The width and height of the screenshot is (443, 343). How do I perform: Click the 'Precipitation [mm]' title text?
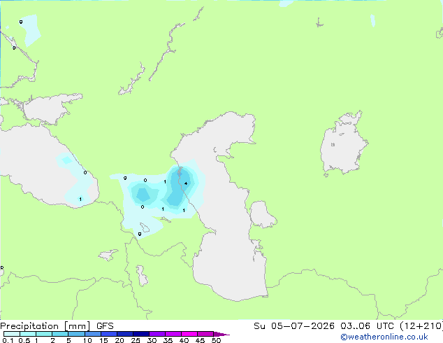click(45, 326)
